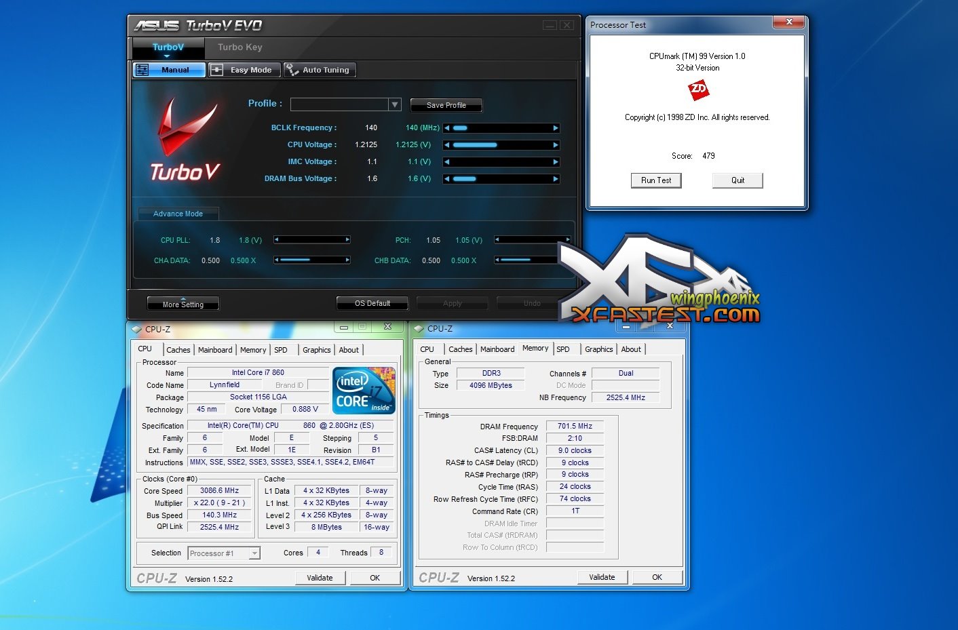Open the Processor #1 selection dropdown
This screenshot has height=630, width=958.
(254, 553)
